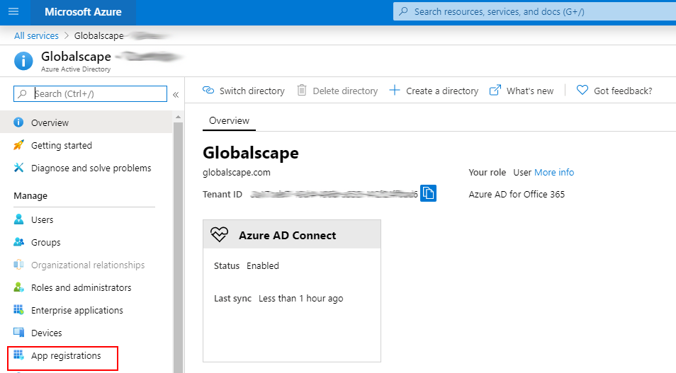The width and height of the screenshot is (676, 373).
Task: Open Getting started in sidebar
Action: [61, 145]
